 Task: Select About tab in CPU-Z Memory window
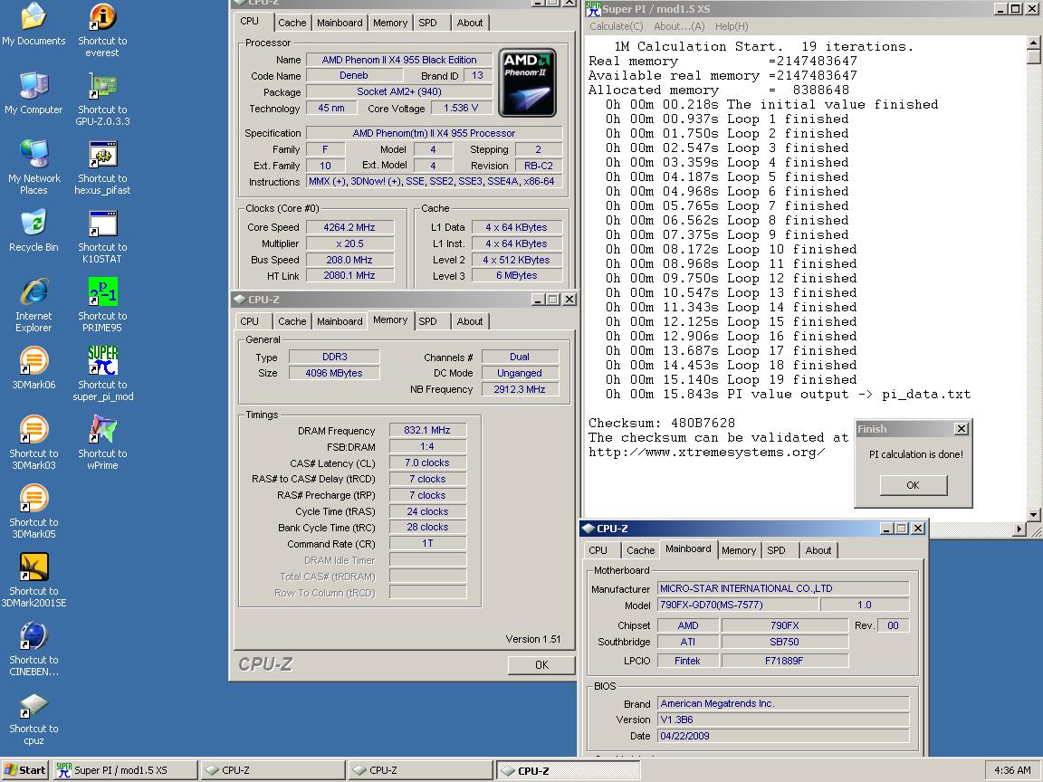tap(470, 321)
